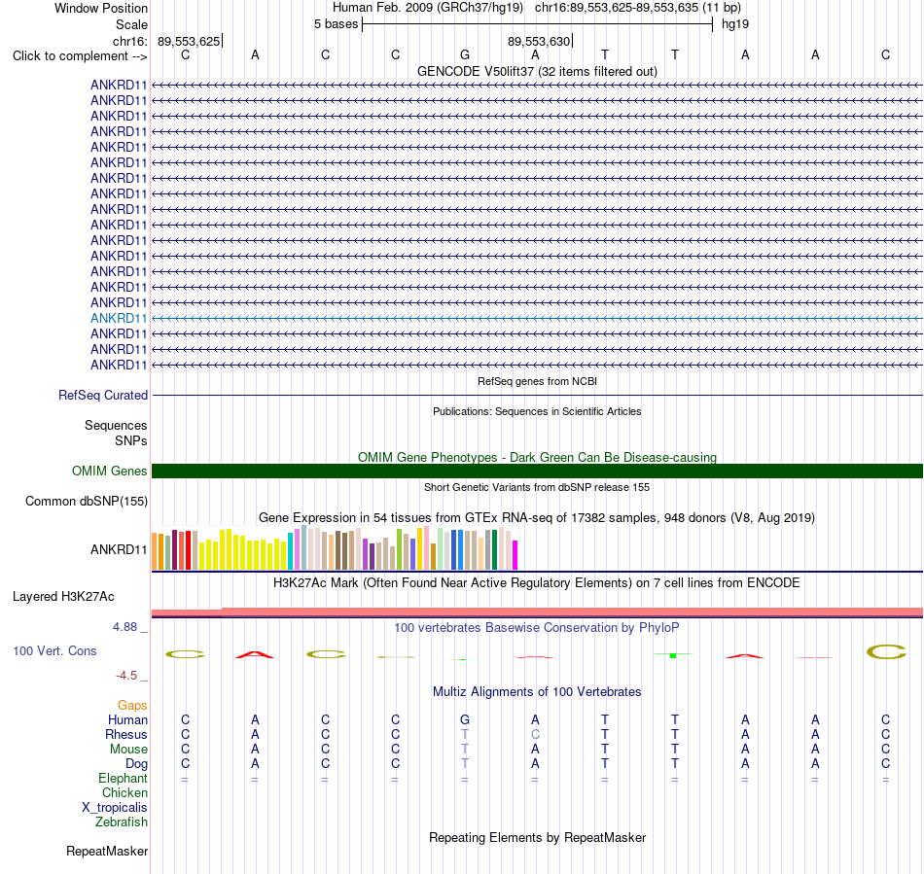Click the Sequences track label
This screenshot has width=924, height=874.
116,425
